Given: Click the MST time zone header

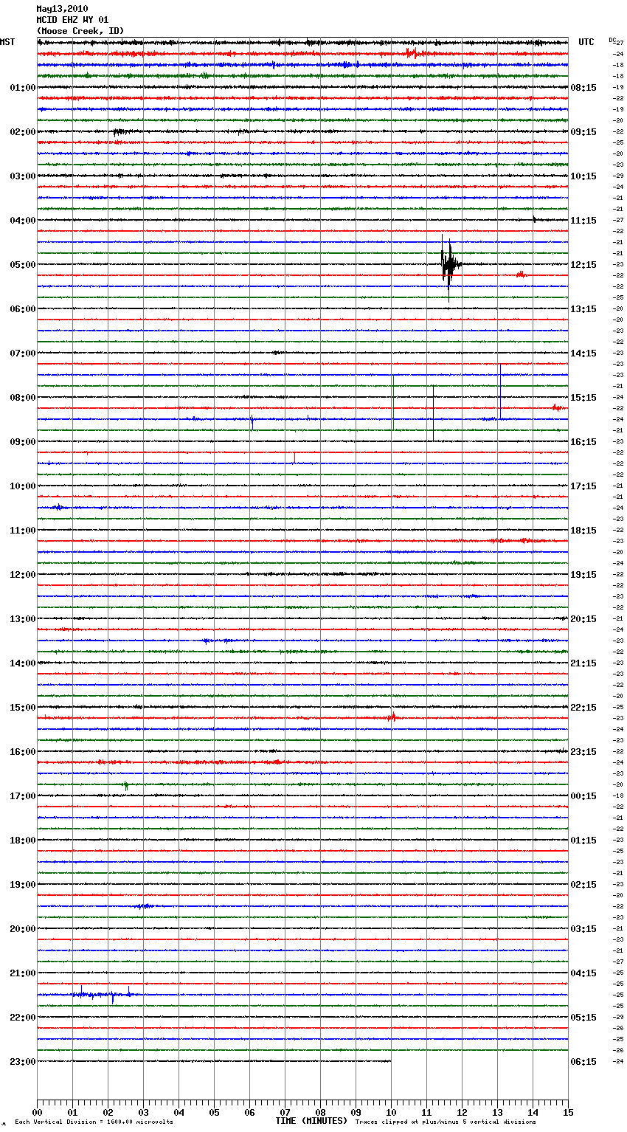Looking at the screenshot, I should coord(7,42).
